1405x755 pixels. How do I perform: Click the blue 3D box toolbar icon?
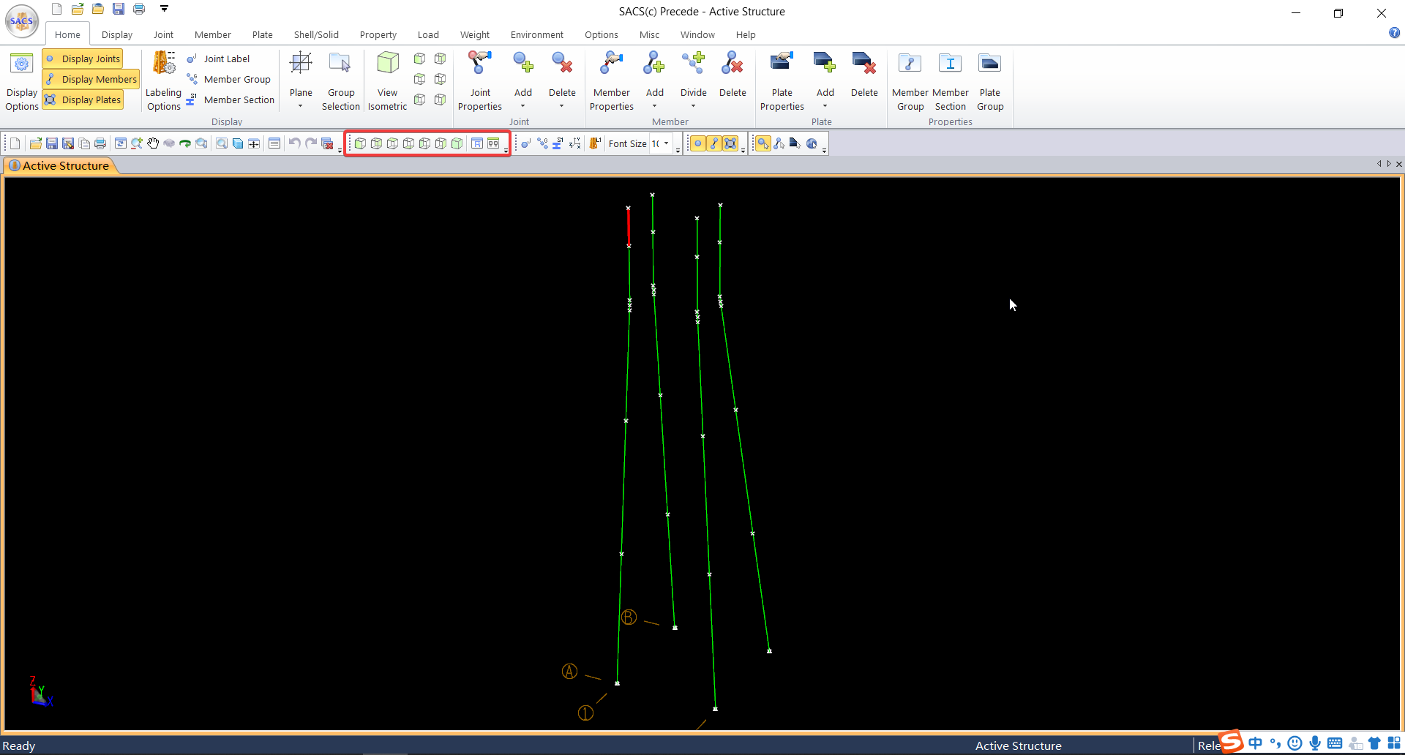point(238,143)
